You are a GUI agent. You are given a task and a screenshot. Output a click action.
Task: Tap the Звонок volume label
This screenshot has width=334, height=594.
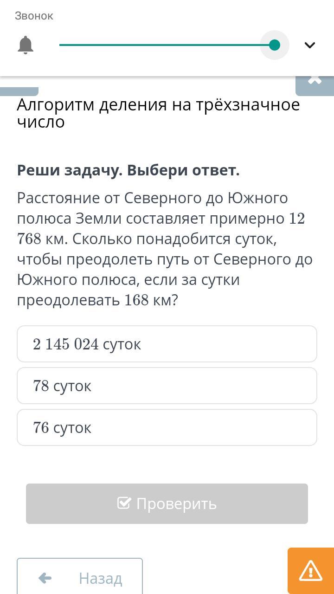pyautogui.click(x=34, y=16)
